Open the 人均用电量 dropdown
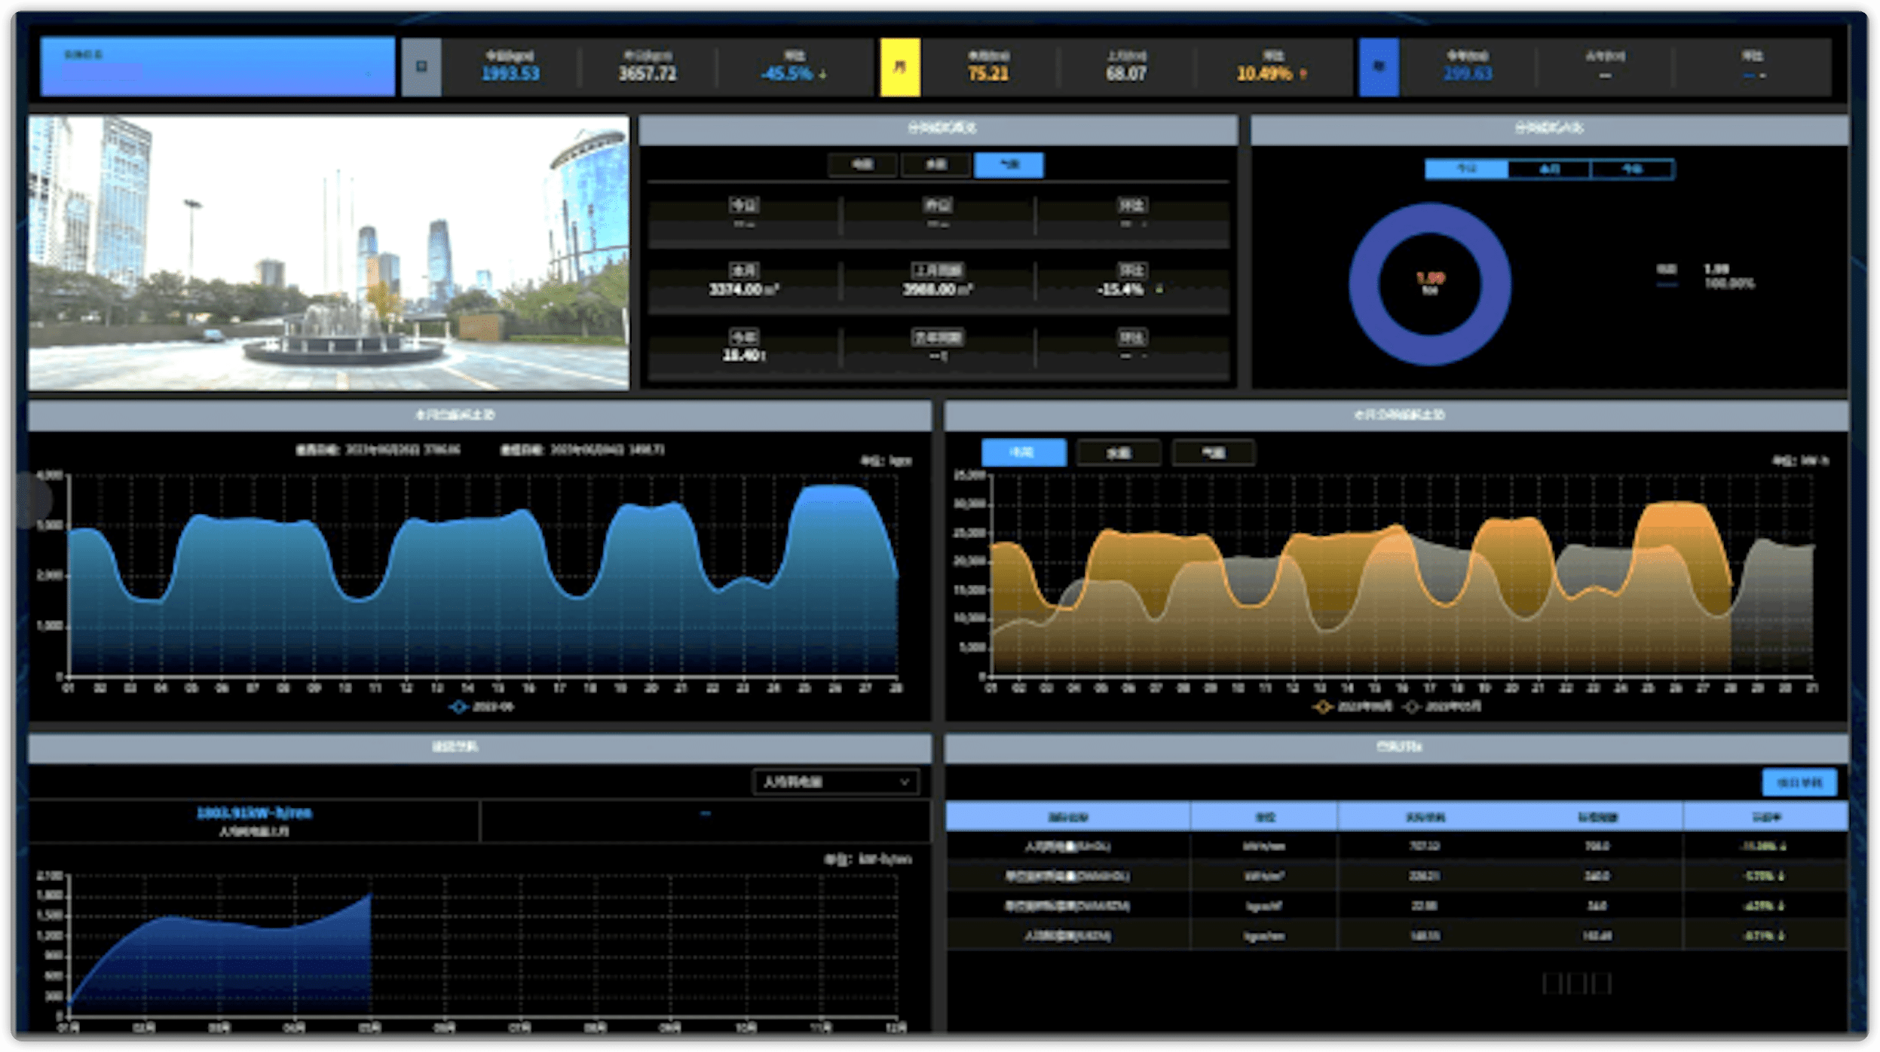This screenshot has width=1880, height=1052. point(829,782)
